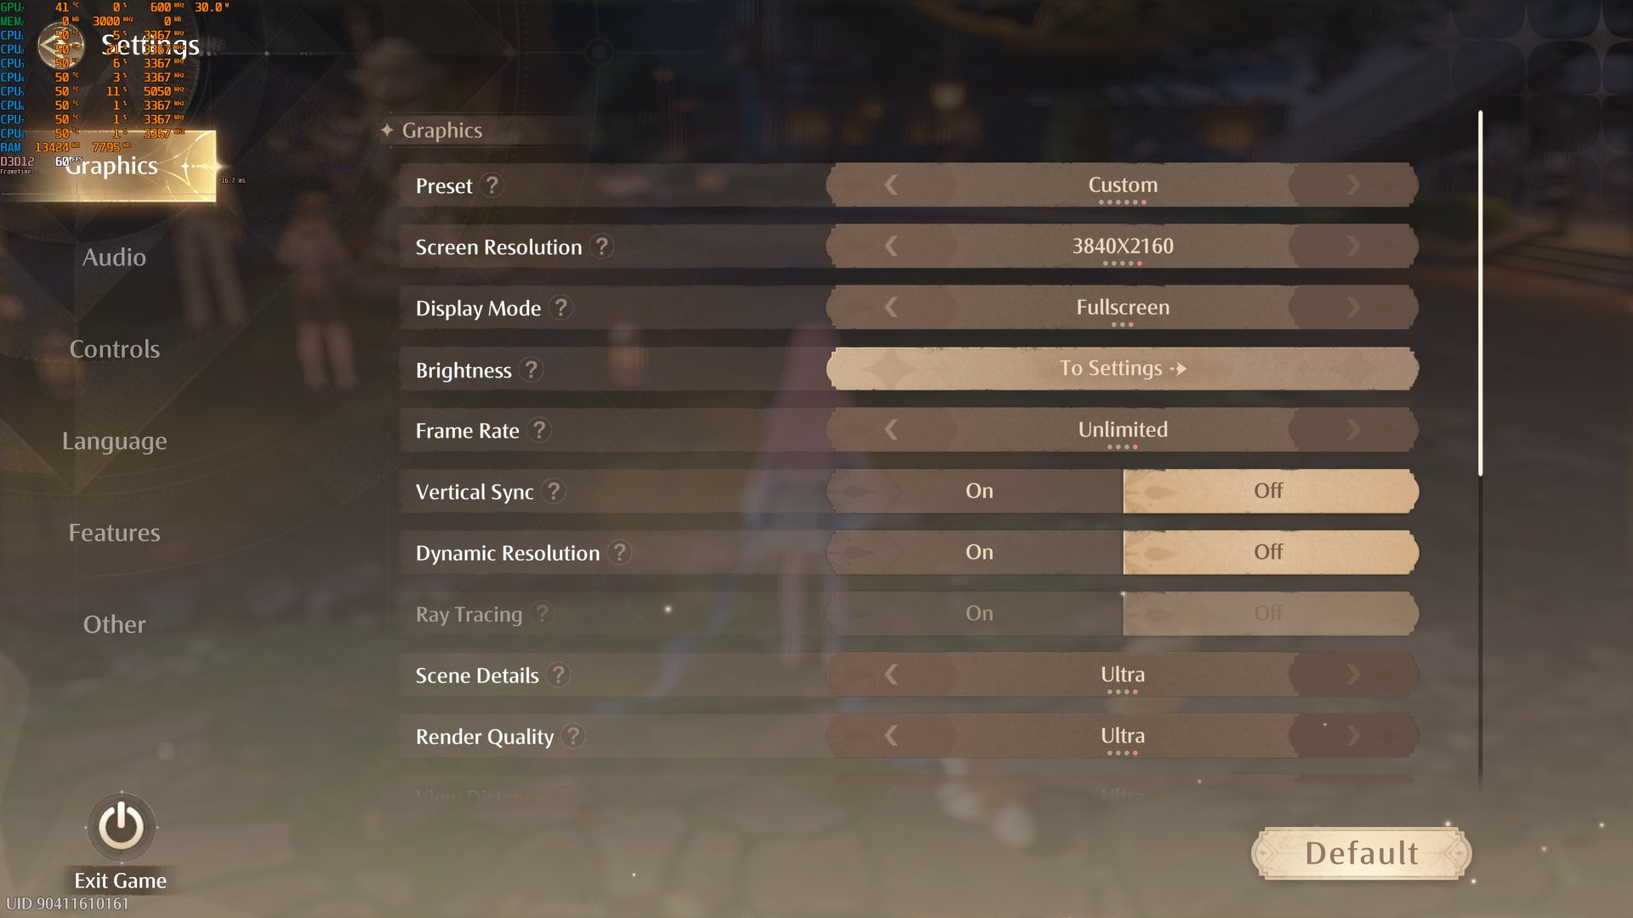Expand Render Quality preset options

1351,735
